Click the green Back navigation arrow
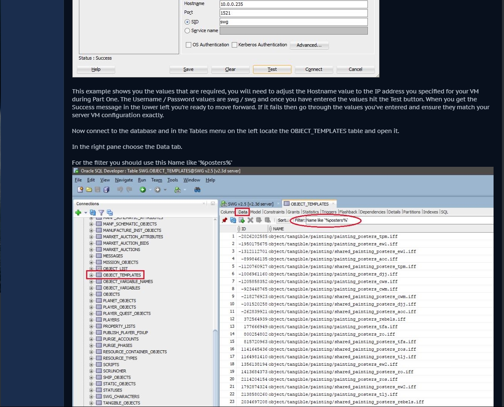Viewport: 504px width, 407px height. (143, 190)
